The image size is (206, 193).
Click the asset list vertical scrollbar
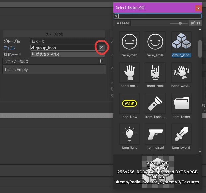point(200,49)
